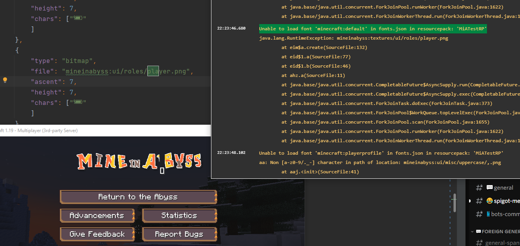
Task: Click the vertical scrollbar thumb beside Discord
Action: pyautogui.click(x=455, y=203)
